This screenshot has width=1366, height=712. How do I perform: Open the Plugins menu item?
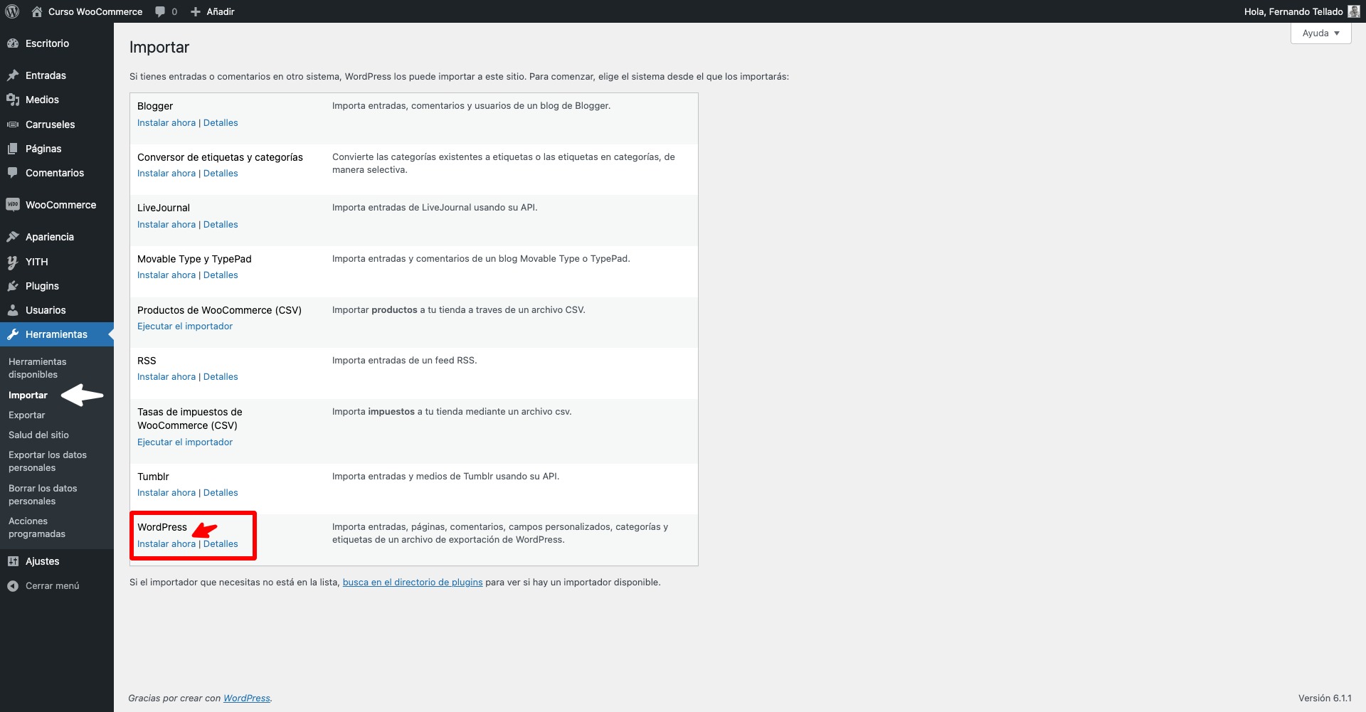57,286
